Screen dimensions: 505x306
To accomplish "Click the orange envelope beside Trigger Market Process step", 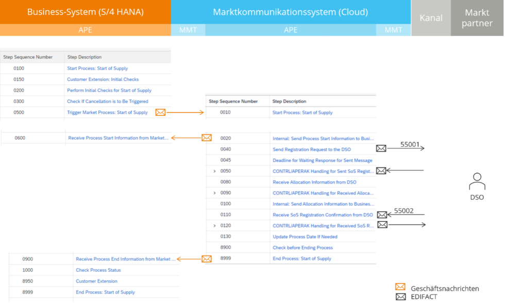I will tap(160, 112).
